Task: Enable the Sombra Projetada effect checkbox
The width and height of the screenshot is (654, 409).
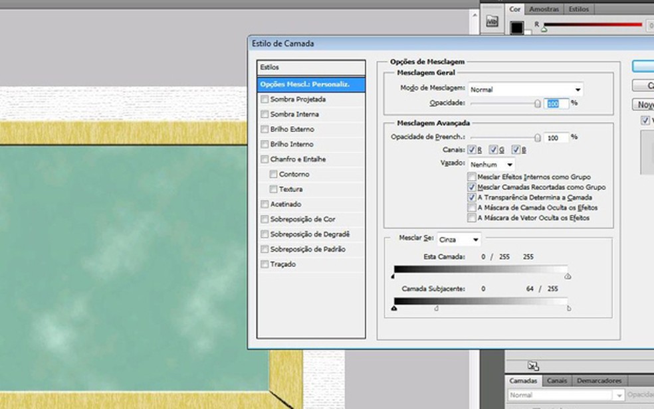Action: pos(265,100)
